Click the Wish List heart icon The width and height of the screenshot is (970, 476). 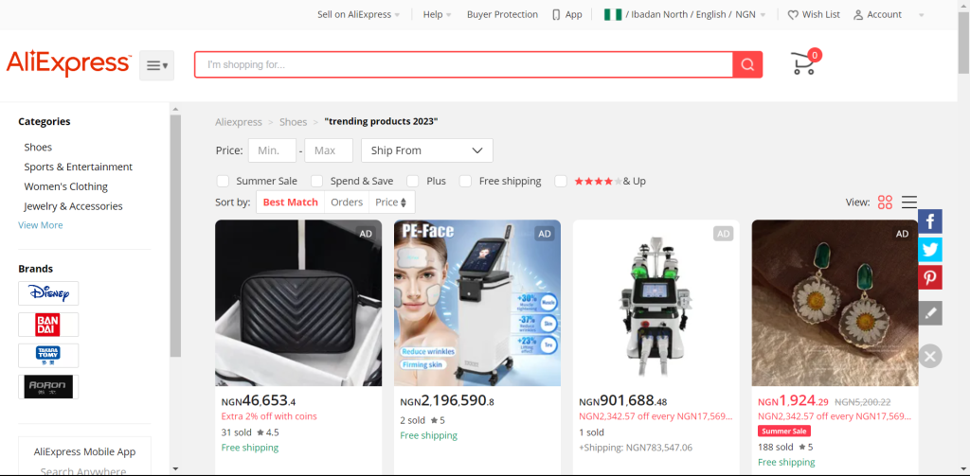click(x=793, y=15)
